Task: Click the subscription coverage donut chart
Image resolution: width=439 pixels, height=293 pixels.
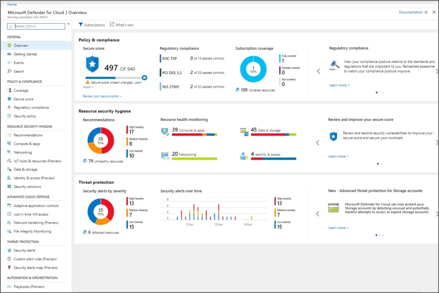Action: [x=253, y=69]
